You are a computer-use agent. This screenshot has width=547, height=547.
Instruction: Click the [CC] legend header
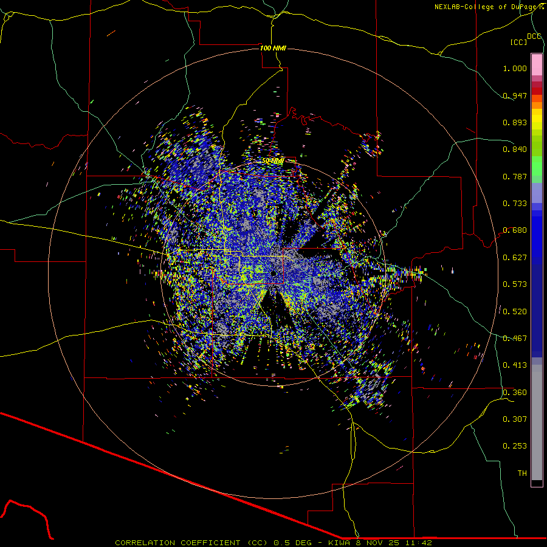519,42
